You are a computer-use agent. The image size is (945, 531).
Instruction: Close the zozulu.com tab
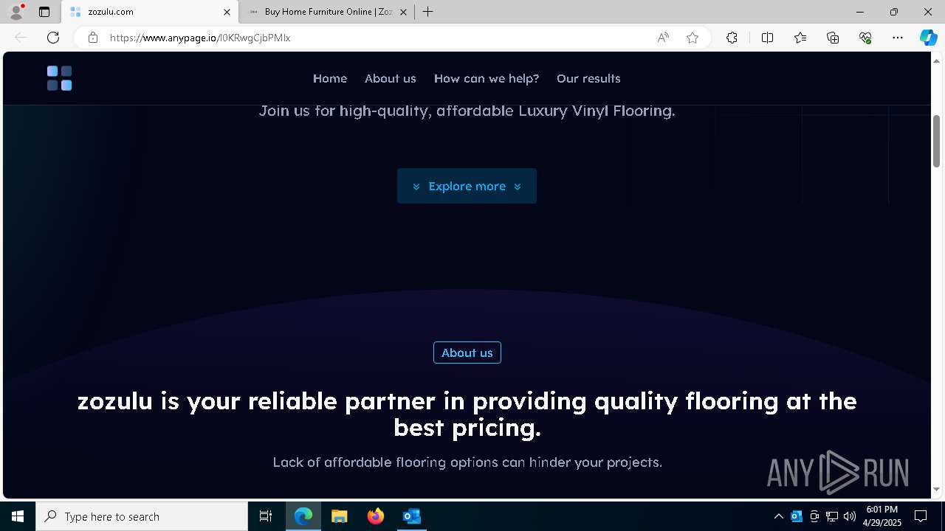(x=227, y=12)
